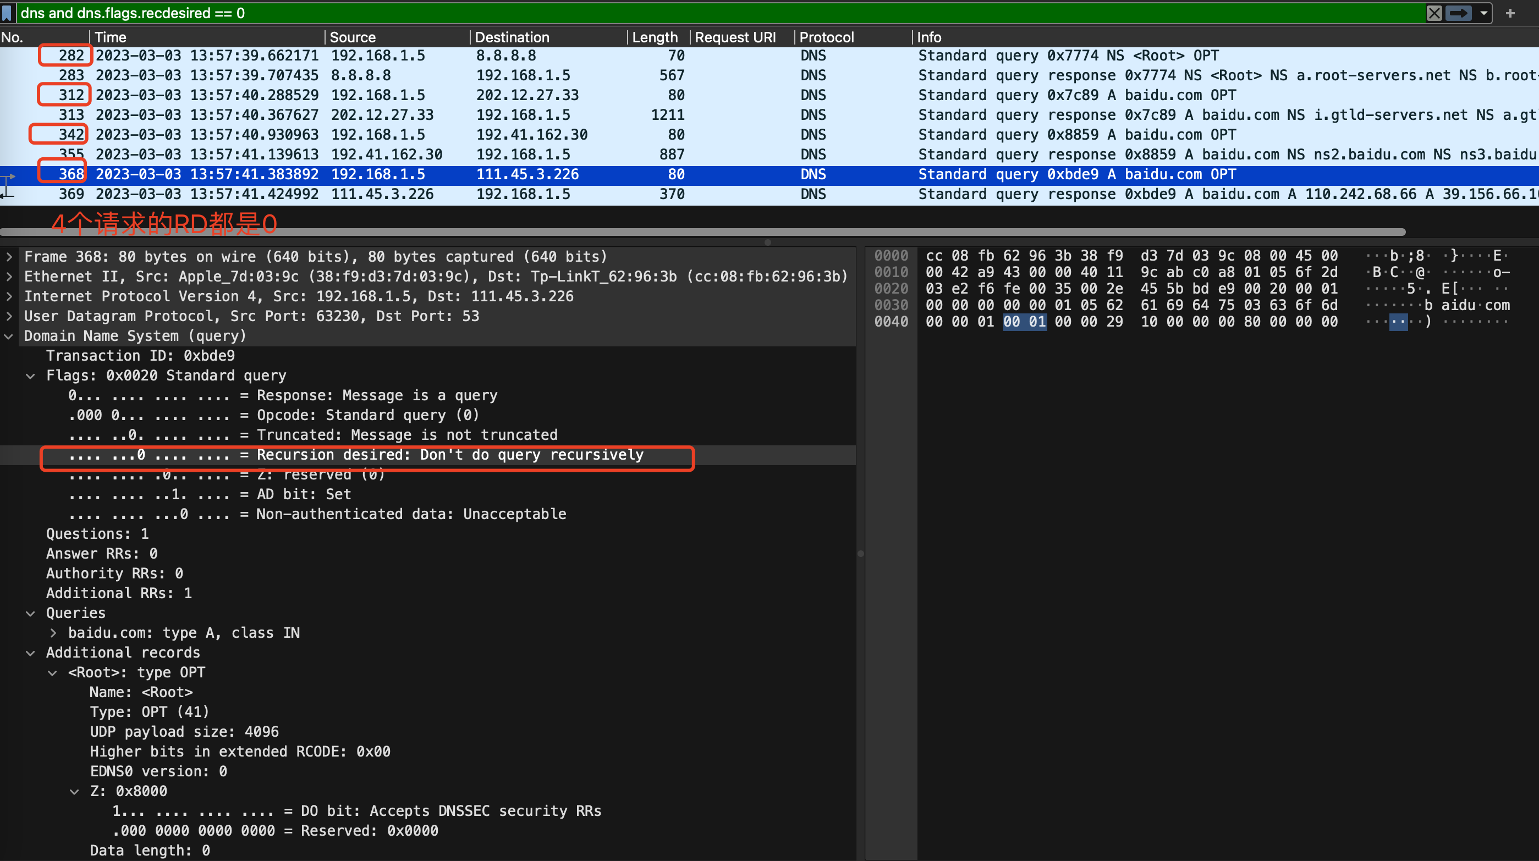Select the Additional RRs: 1 field

[x=119, y=593]
